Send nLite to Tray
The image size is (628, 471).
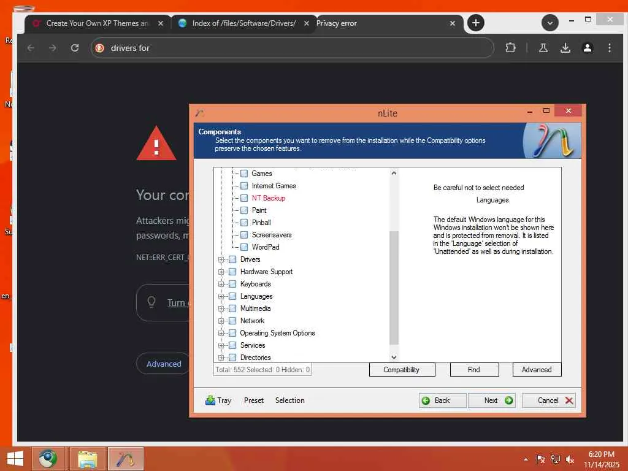pyautogui.click(x=218, y=400)
